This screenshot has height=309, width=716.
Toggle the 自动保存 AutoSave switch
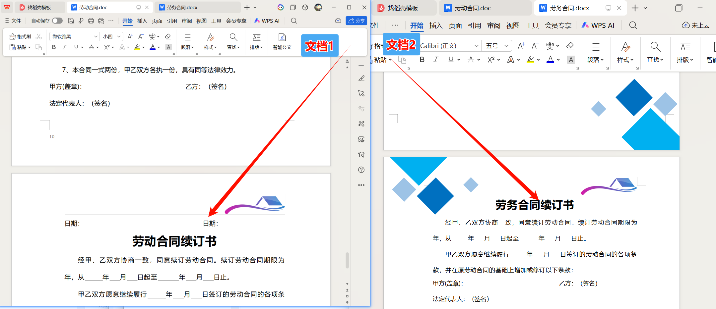57,21
